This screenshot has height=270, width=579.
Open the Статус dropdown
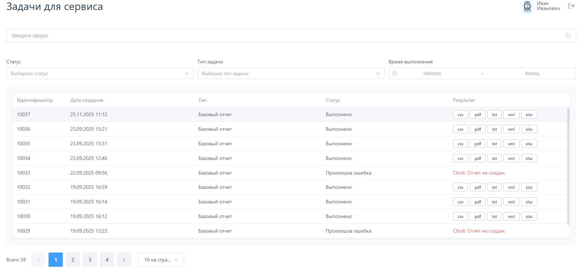pyautogui.click(x=100, y=73)
